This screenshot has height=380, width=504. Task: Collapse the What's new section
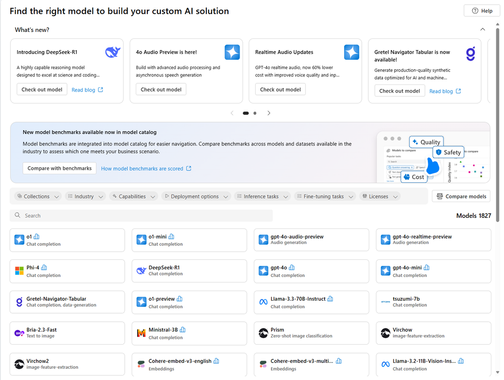(482, 29)
